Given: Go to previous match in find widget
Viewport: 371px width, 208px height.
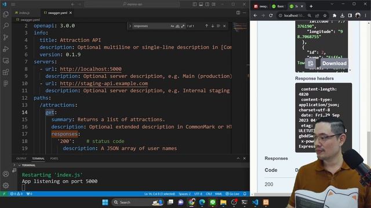Looking at the screenshot, I should pos(206,26).
